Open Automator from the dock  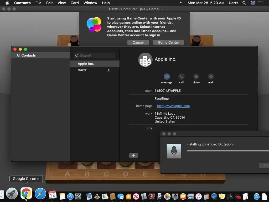click(x=160, y=196)
